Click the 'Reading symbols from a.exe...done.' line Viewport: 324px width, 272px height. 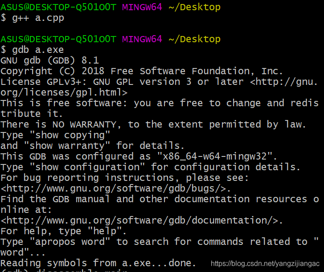pyautogui.click(x=98, y=264)
